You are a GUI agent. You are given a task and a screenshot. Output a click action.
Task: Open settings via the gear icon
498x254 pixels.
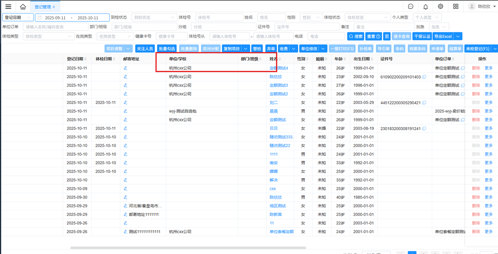pos(440,7)
